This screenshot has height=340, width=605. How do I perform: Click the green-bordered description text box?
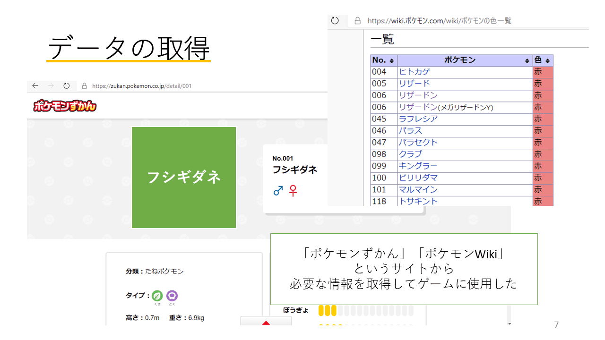404,269
